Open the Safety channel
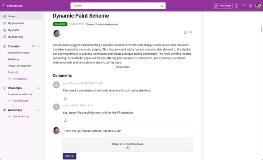The image size is (263, 160). click(x=11, y=72)
